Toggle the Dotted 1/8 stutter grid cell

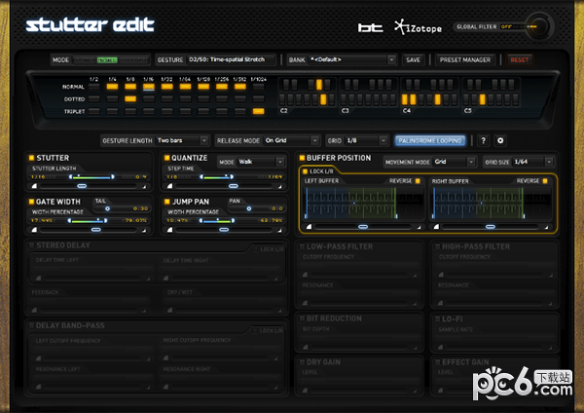point(130,98)
